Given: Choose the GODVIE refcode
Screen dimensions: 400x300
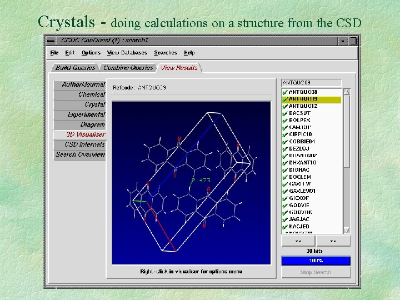Looking at the screenshot, I should (x=299, y=205).
